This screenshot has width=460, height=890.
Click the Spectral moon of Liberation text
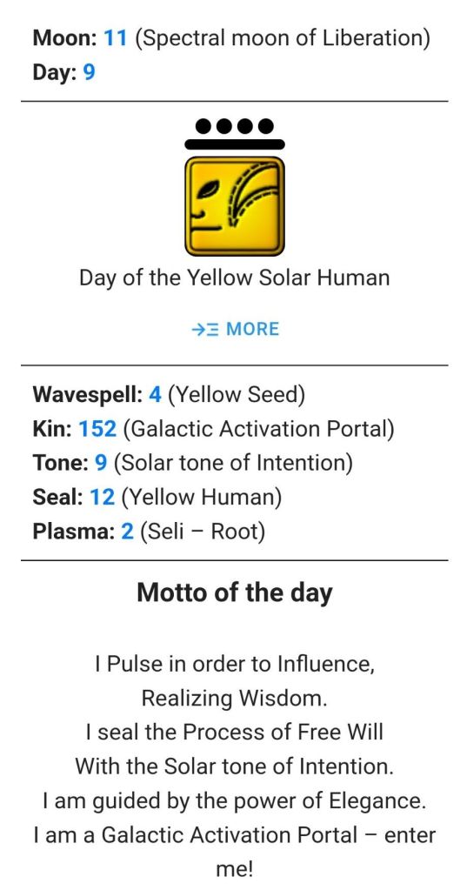click(x=283, y=38)
